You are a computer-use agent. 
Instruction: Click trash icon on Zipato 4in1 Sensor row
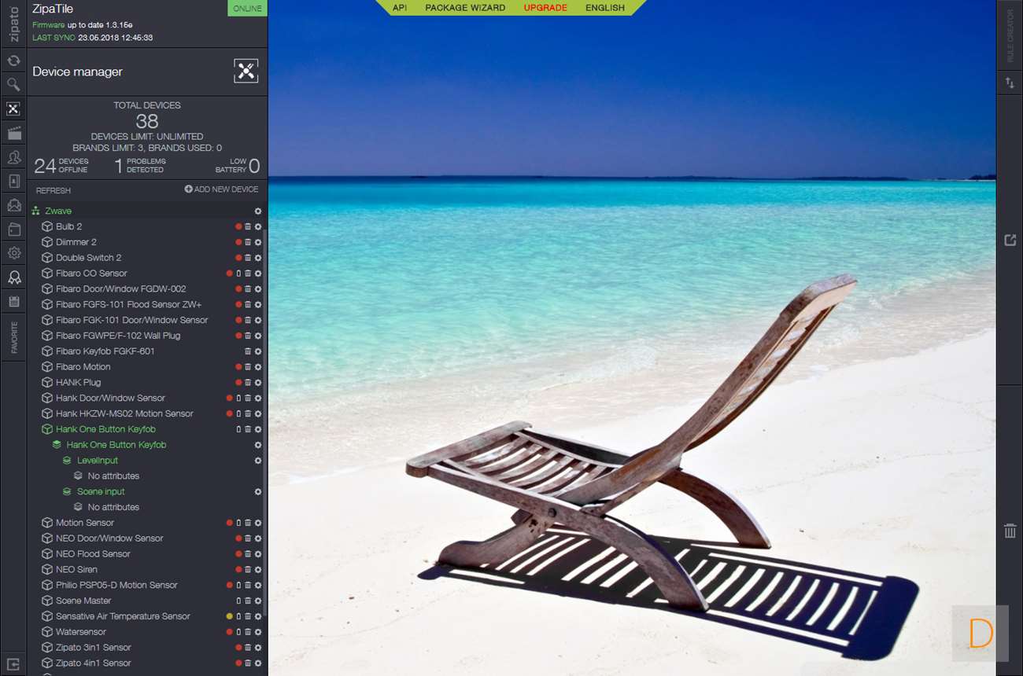[x=248, y=663]
